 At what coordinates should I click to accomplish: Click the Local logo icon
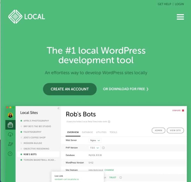coord(15,17)
